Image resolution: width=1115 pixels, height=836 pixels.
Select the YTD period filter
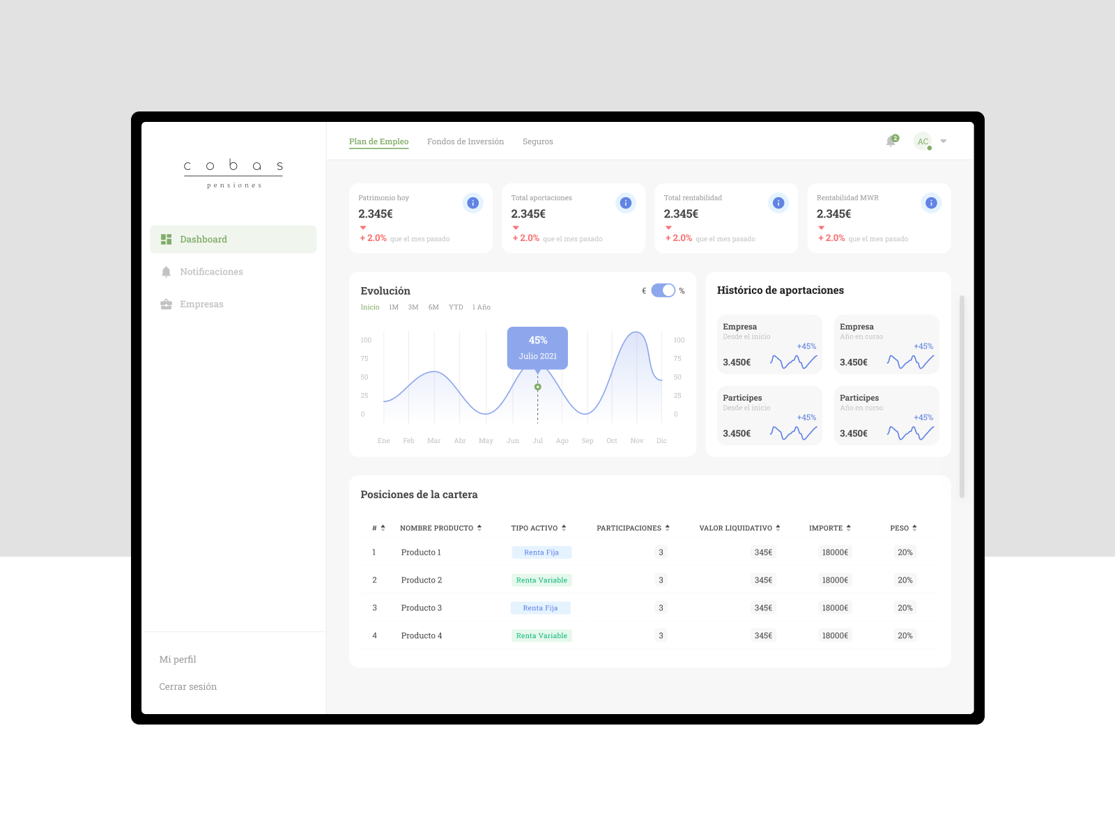coord(456,307)
